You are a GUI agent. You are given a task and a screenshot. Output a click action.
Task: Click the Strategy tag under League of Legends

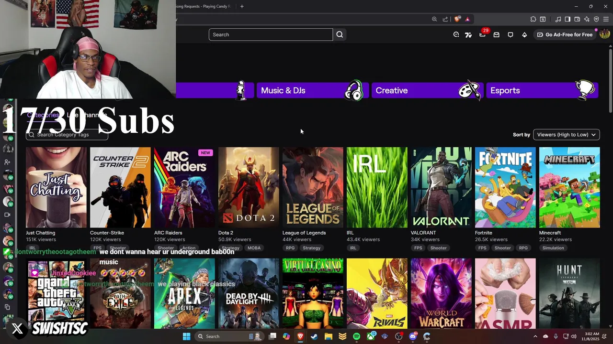point(311,248)
